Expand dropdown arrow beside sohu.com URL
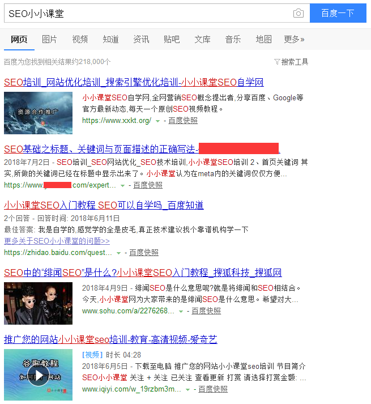Screen dimensions: 371x404 click(x=181, y=312)
